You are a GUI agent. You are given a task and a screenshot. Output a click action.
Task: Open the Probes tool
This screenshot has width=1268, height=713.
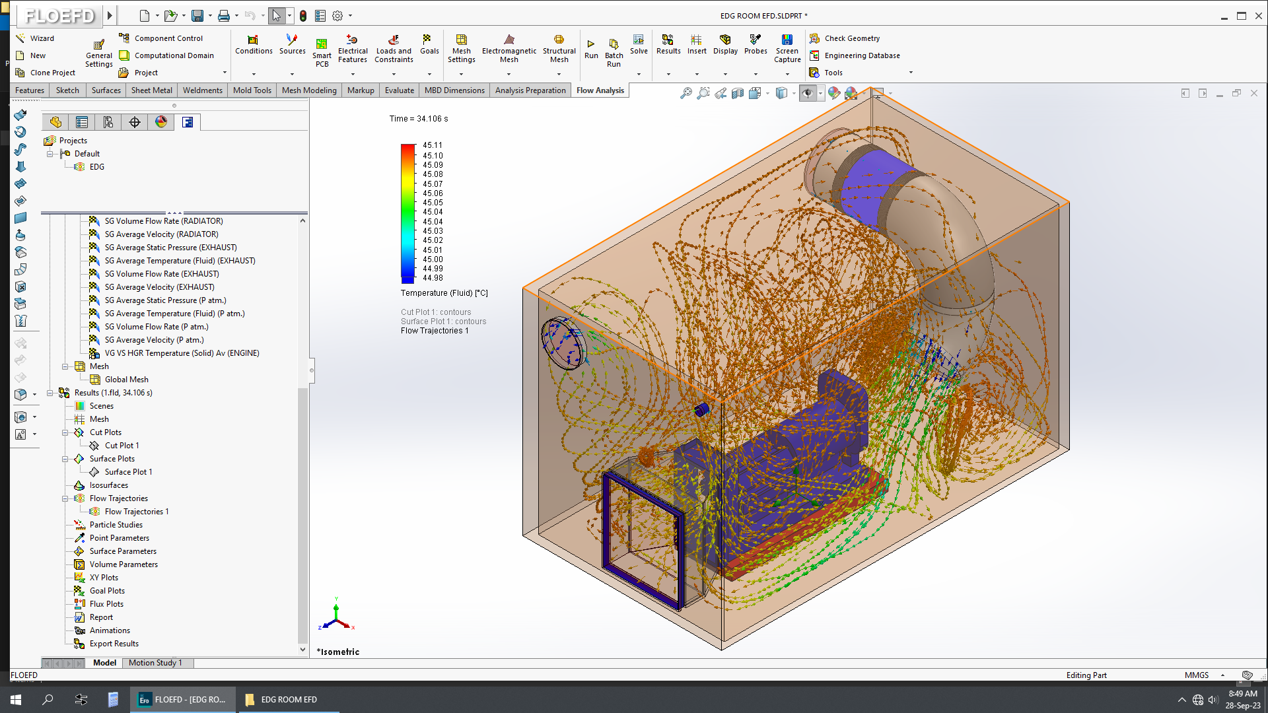pos(755,50)
